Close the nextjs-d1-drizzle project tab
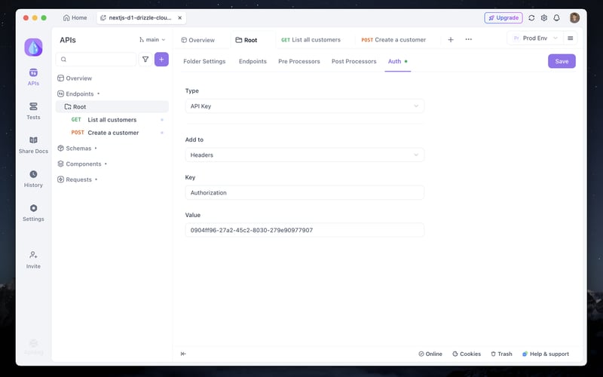The height and width of the screenshot is (377, 603). click(179, 17)
